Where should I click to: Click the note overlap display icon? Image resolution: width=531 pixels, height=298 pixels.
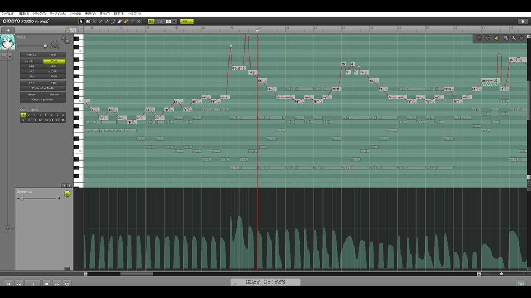[x=506, y=38]
